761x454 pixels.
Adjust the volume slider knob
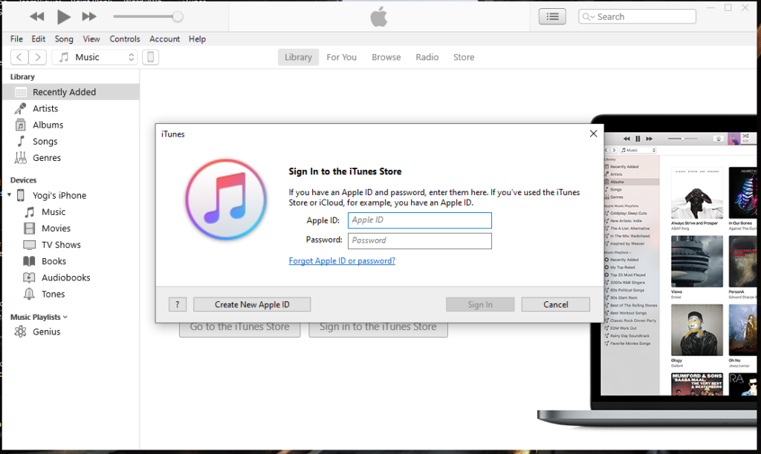[x=178, y=16]
